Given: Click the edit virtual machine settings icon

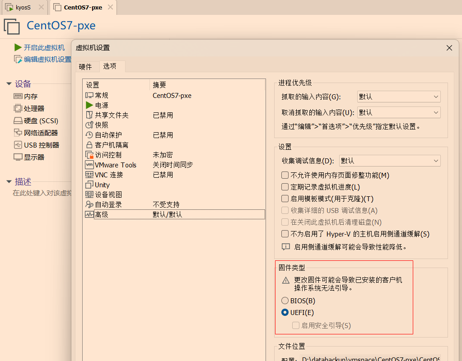Looking at the screenshot, I should pos(18,59).
